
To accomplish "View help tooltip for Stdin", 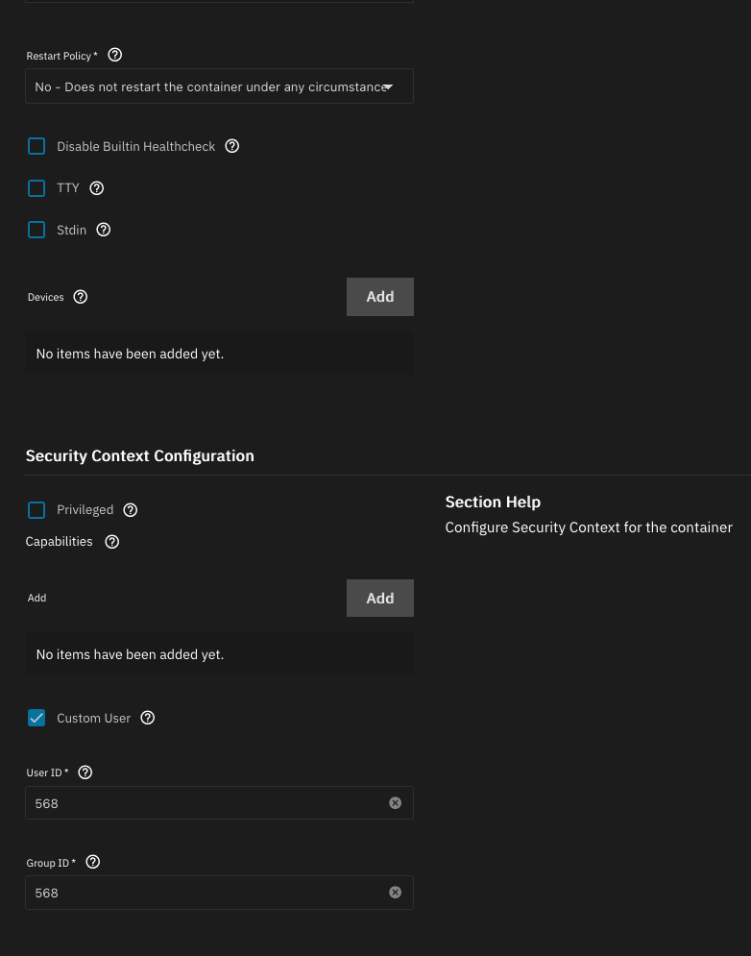I will click(103, 230).
